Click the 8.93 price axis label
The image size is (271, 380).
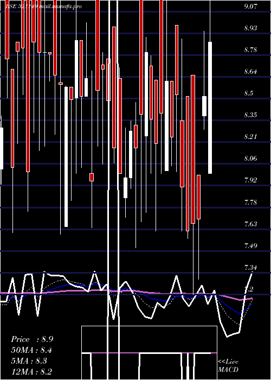point(250,28)
